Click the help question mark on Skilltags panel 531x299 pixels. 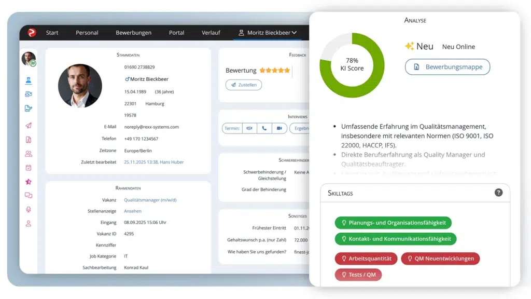coord(498,193)
